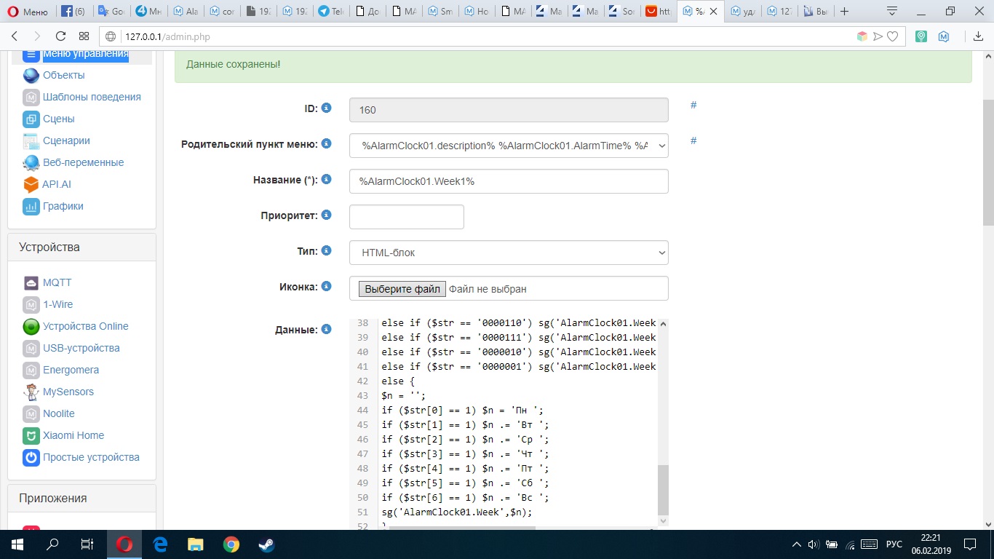The width and height of the screenshot is (994, 559).
Task: Open File Explorer from the taskbar
Action: (x=196, y=544)
